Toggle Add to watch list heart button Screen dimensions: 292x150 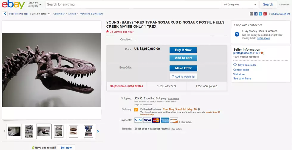tap(184, 76)
